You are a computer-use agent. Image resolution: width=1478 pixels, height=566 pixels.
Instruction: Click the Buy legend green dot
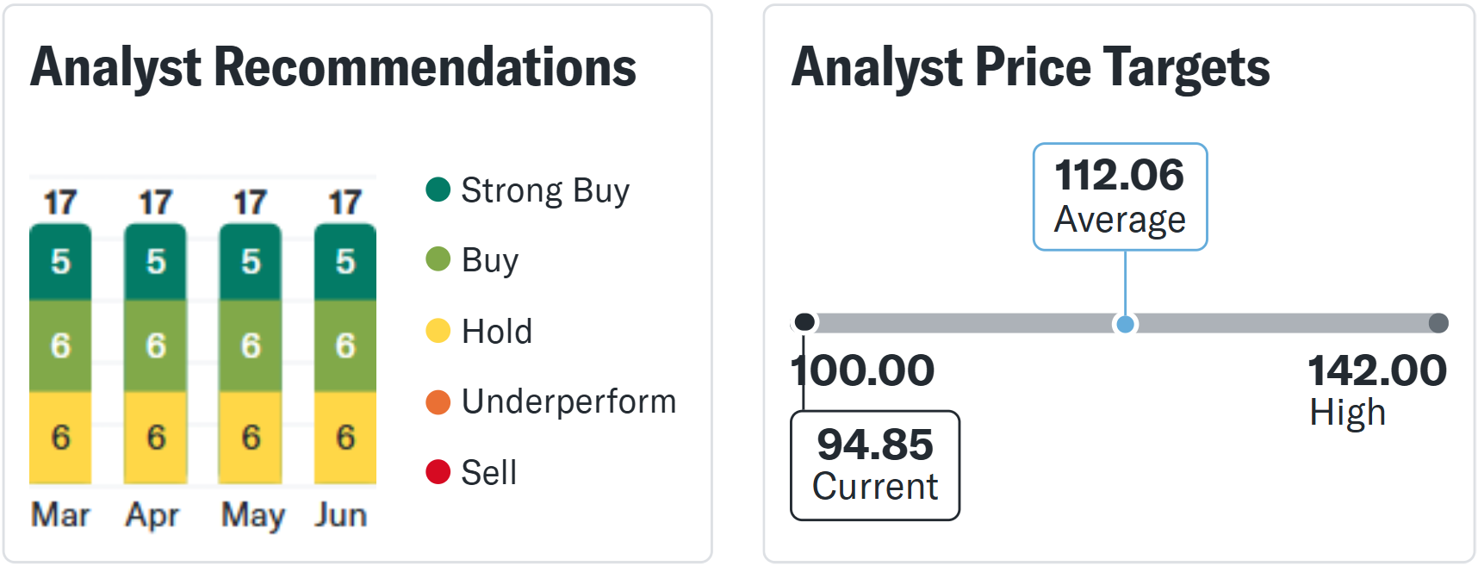pyautogui.click(x=438, y=259)
